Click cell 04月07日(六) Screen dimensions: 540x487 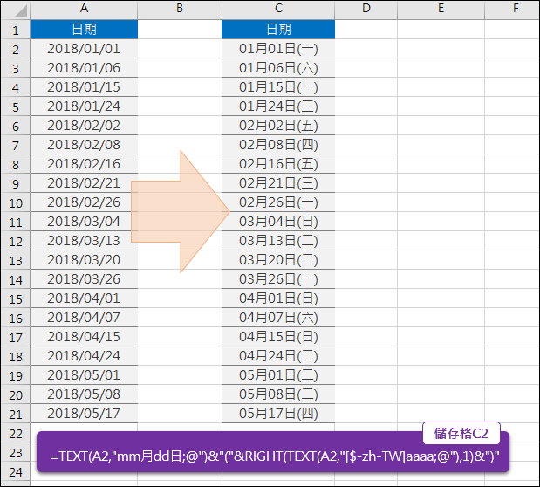[278, 317]
